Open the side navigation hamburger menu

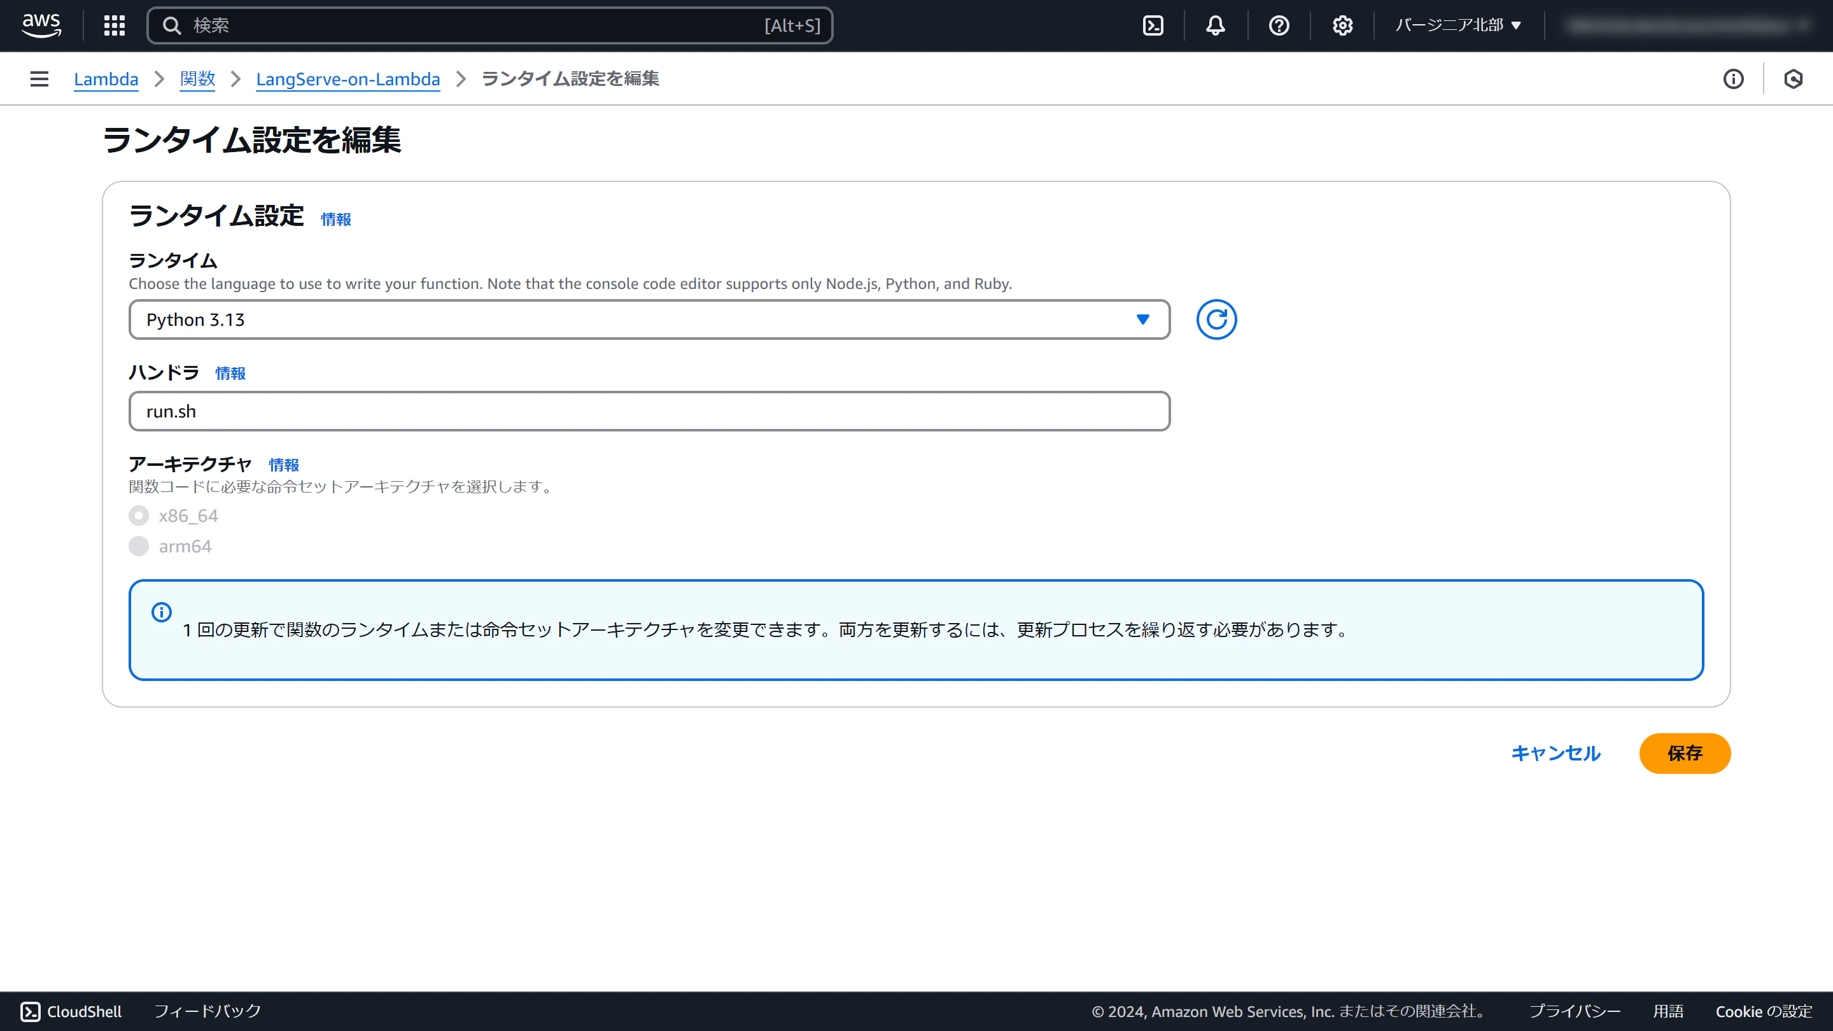tap(40, 79)
